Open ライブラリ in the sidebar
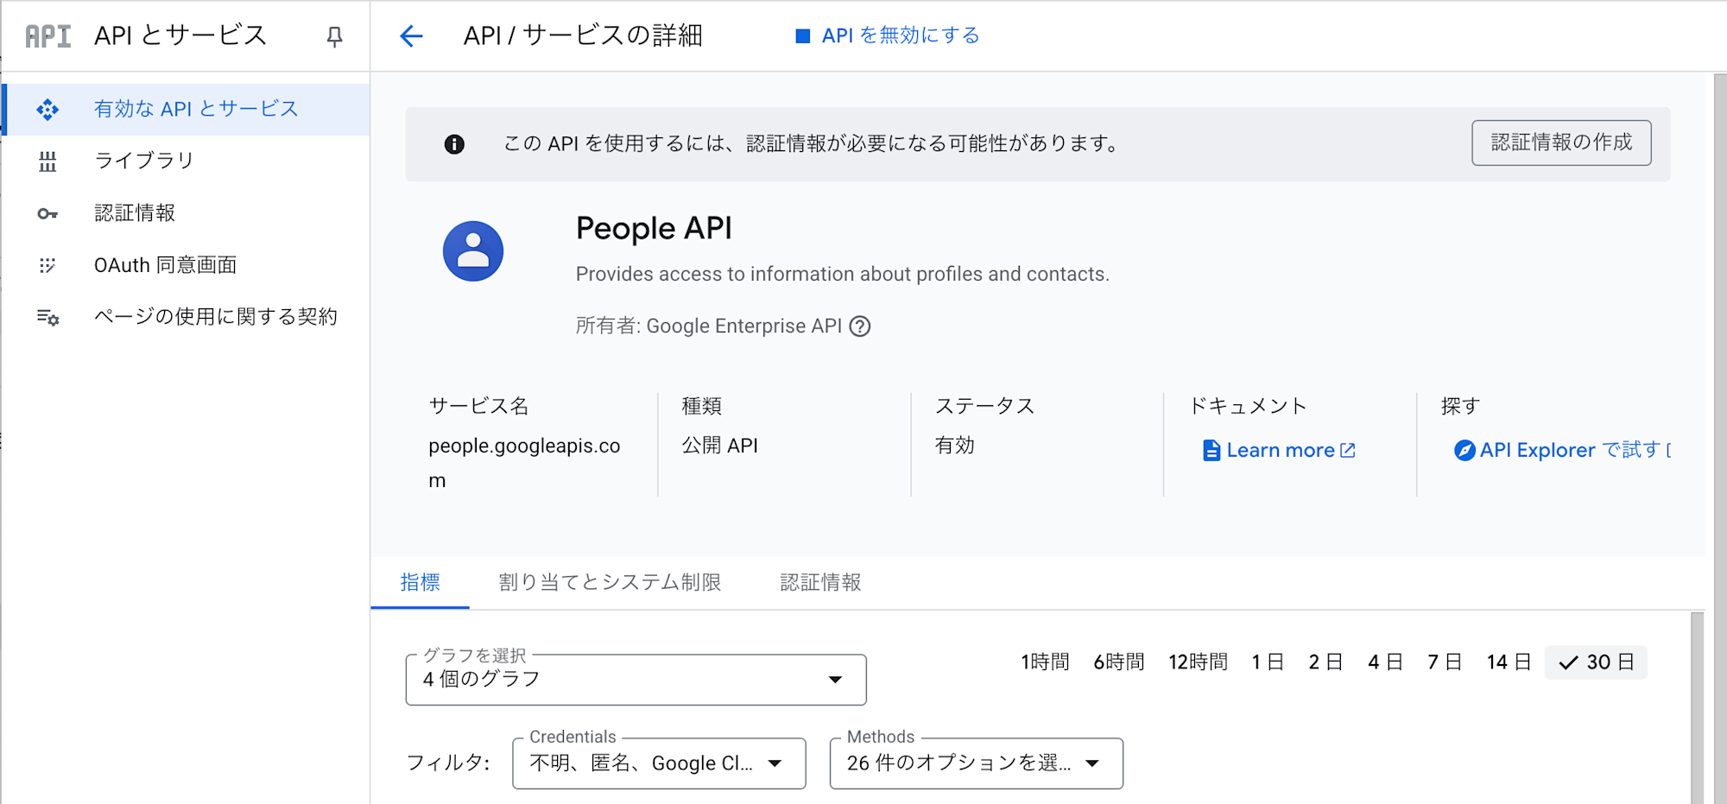Viewport: 1727px width, 804px height. [x=187, y=161]
